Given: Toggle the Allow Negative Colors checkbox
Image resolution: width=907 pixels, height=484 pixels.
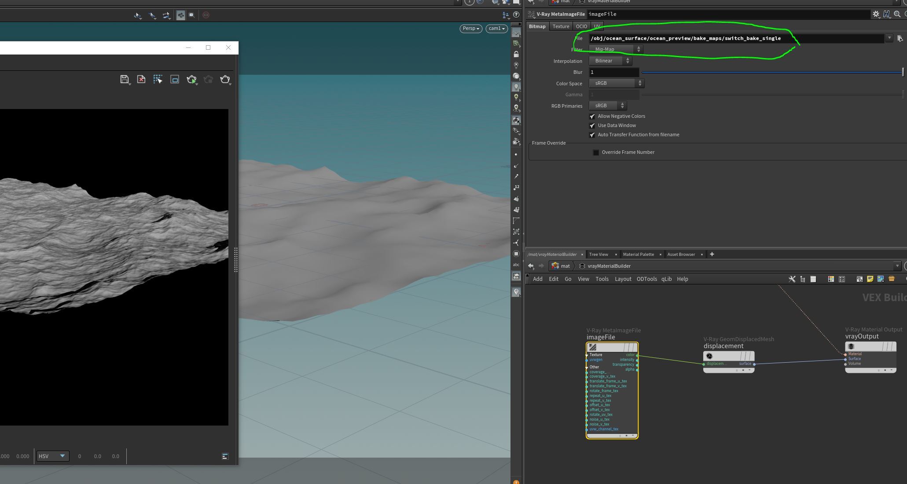Looking at the screenshot, I should [592, 116].
